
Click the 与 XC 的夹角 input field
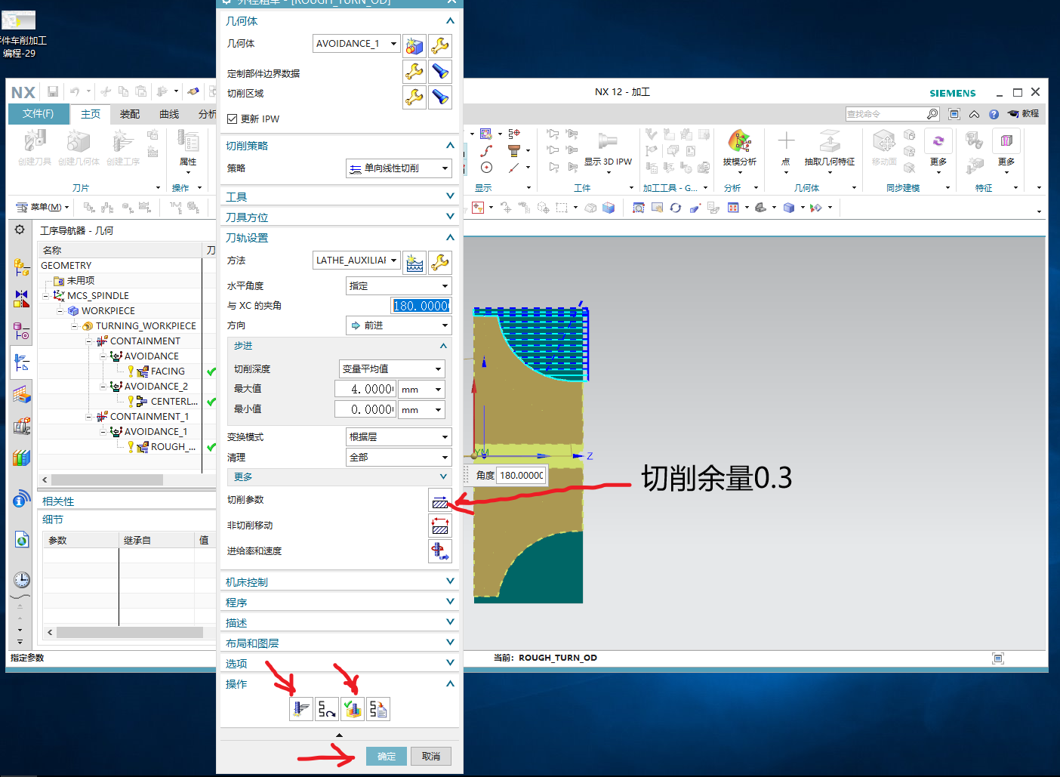[x=421, y=306]
